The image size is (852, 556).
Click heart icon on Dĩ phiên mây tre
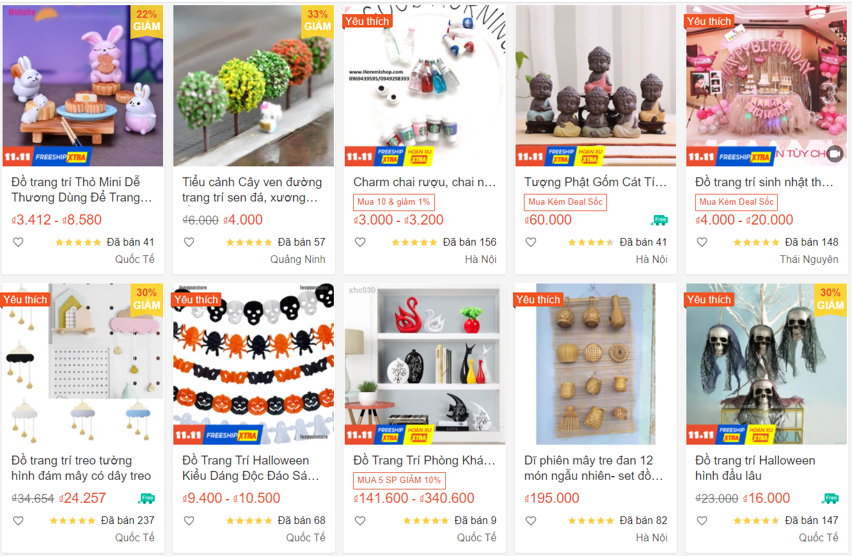pyautogui.click(x=531, y=521)
